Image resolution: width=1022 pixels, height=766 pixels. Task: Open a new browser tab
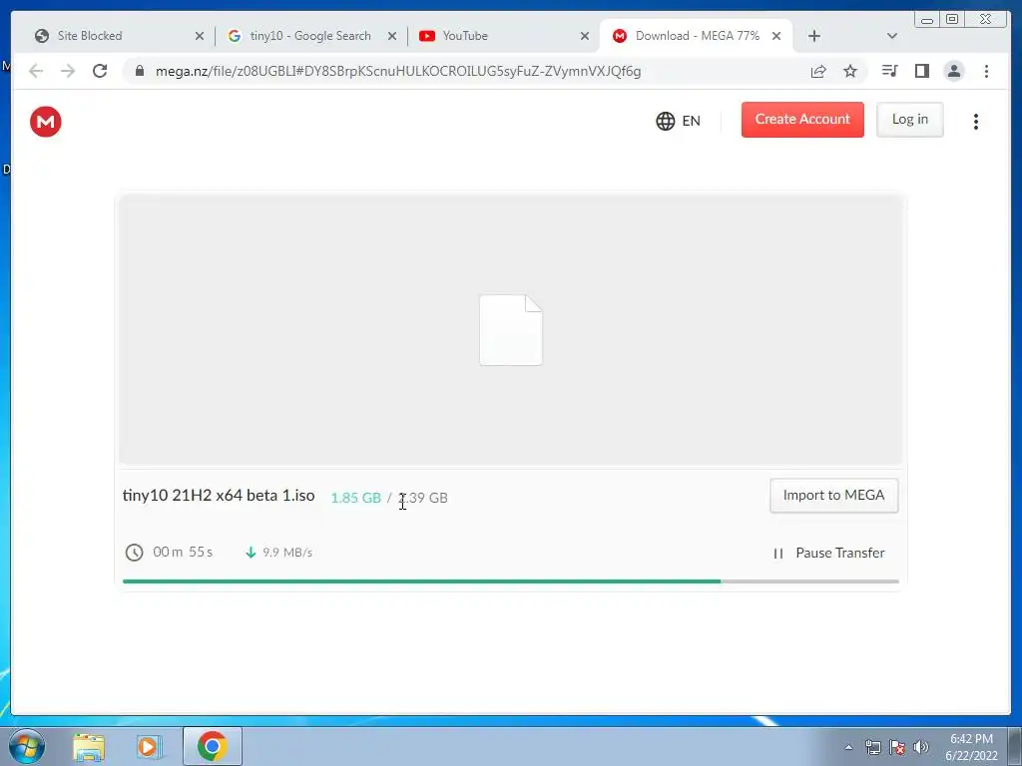click(814, 36)
